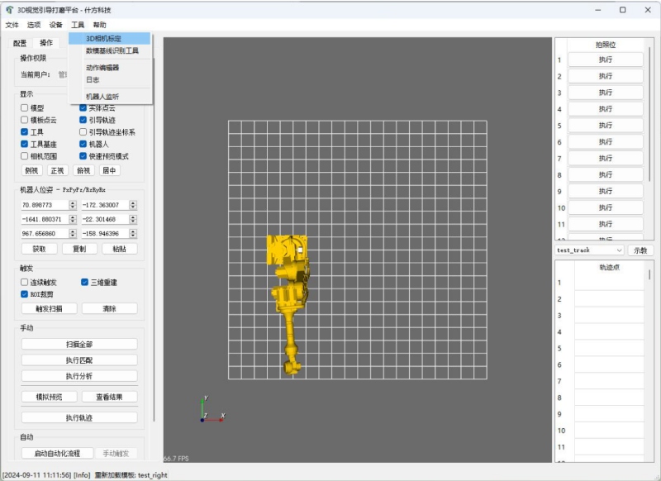Click the yellow robot arm model in viewport
The height and width of the screenshot is (481, 661).
289,298
